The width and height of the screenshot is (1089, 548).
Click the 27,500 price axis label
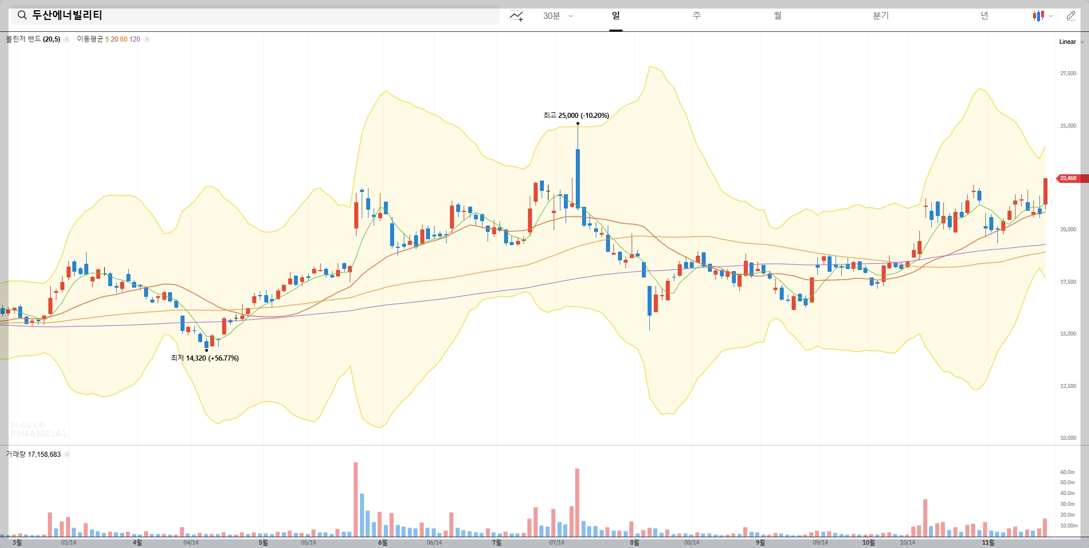point(1068,73)
